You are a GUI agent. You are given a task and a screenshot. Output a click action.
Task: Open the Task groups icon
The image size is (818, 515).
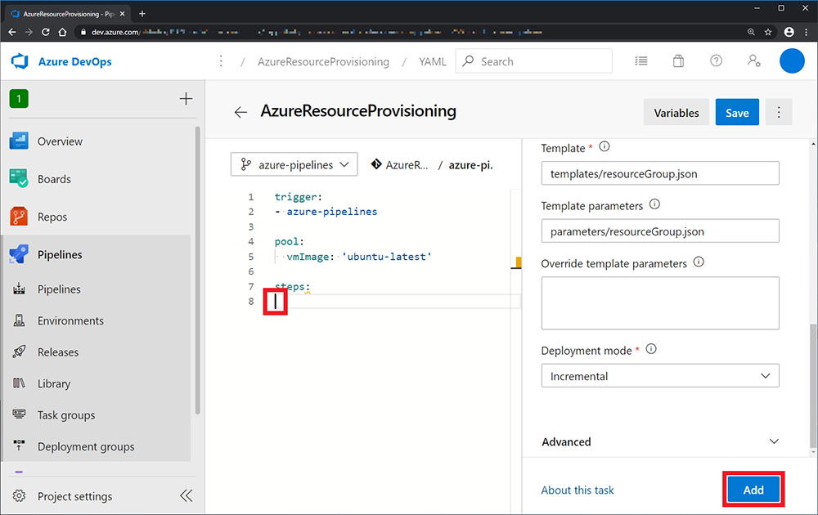tap(19, 414)
